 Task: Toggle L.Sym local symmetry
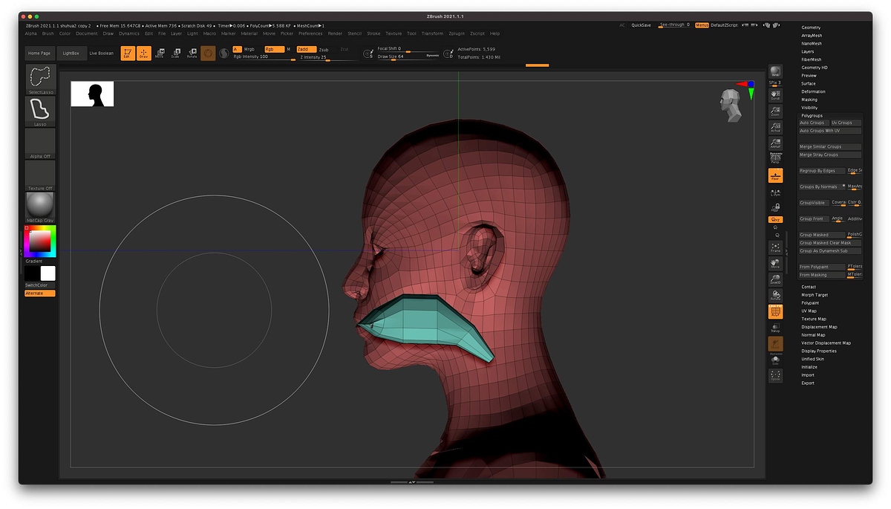point(775,192)
